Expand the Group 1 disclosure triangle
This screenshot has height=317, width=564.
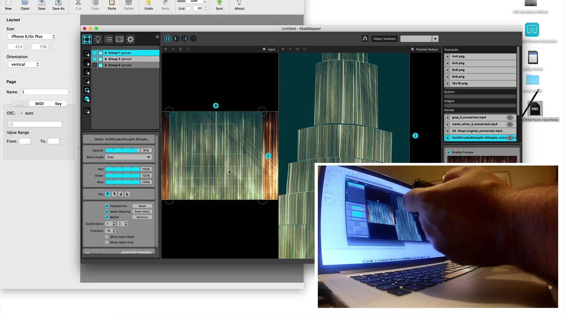106,53
